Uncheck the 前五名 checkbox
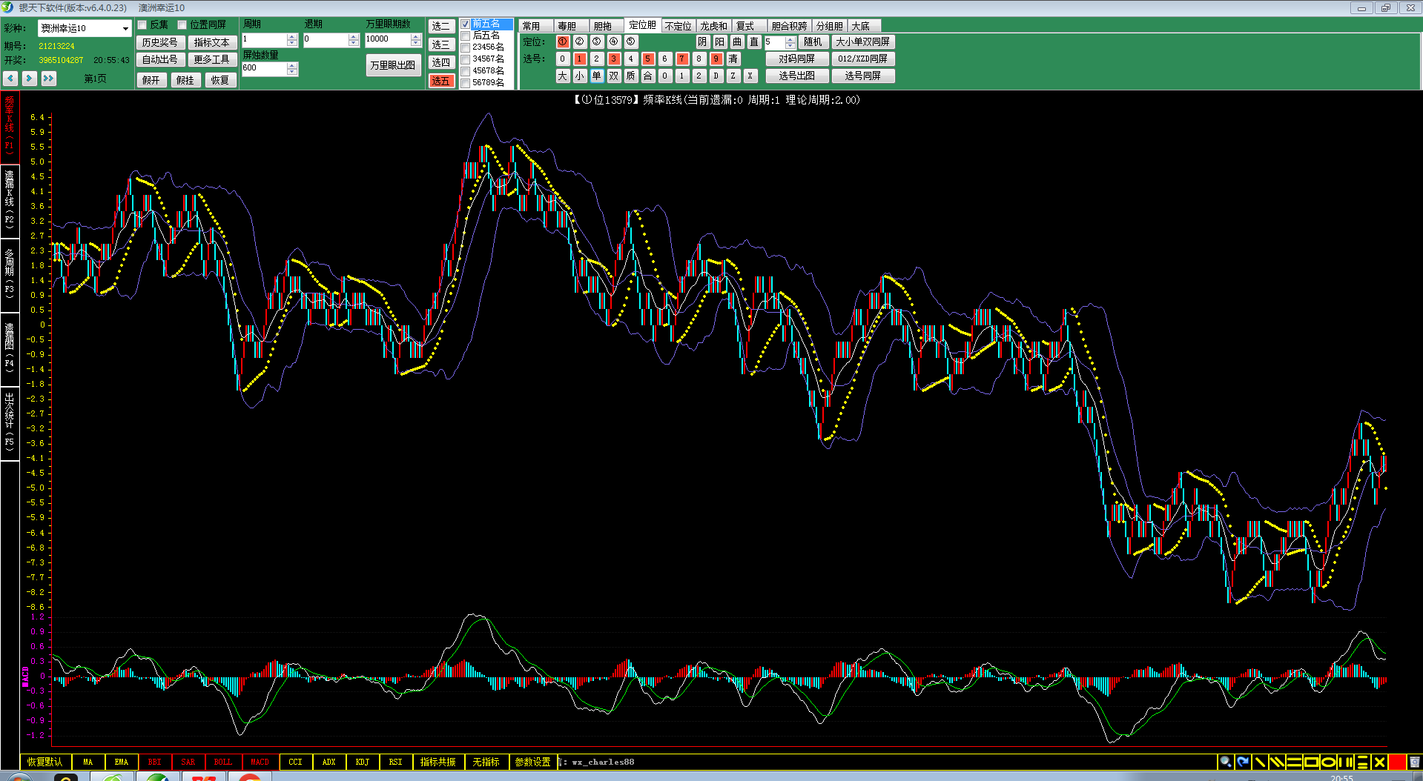 click(466, 24)
